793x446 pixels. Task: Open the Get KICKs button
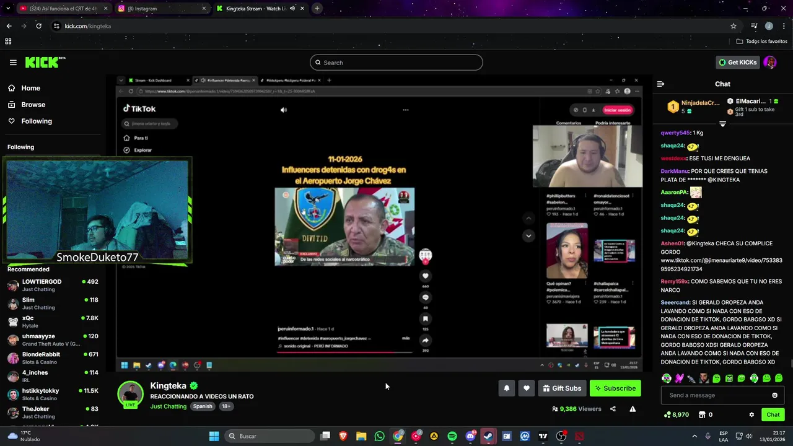[x=738, y=63]
